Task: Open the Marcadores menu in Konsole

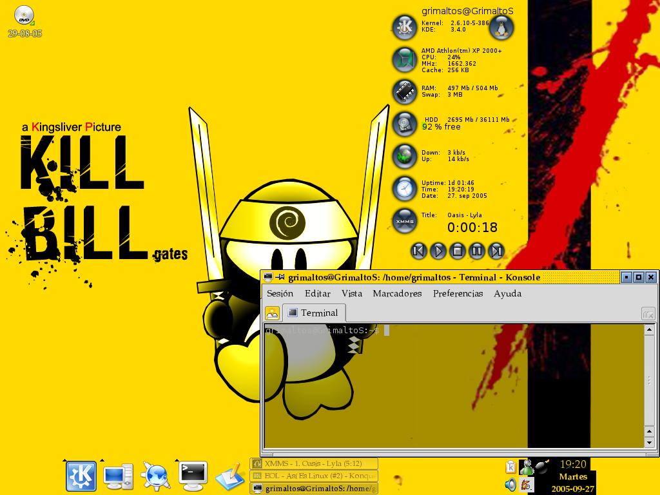Action: click(397, 293)
